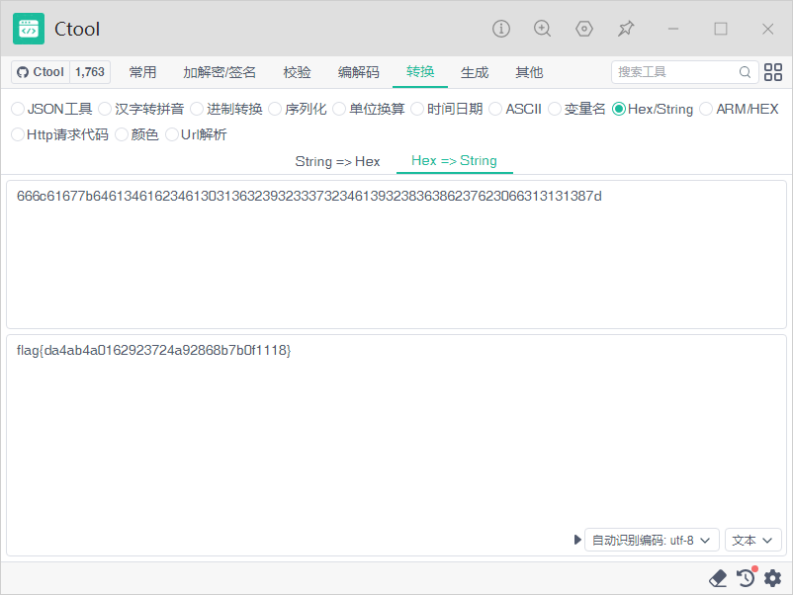Open the 文本 output type dropdown
Image resolution: width=793 pixels, height=595 pixels.
click(753, 541)
